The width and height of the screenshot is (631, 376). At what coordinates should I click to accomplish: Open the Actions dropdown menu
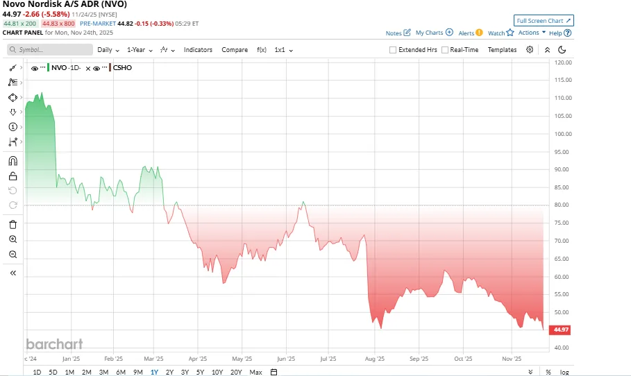(x=531, y=33)
